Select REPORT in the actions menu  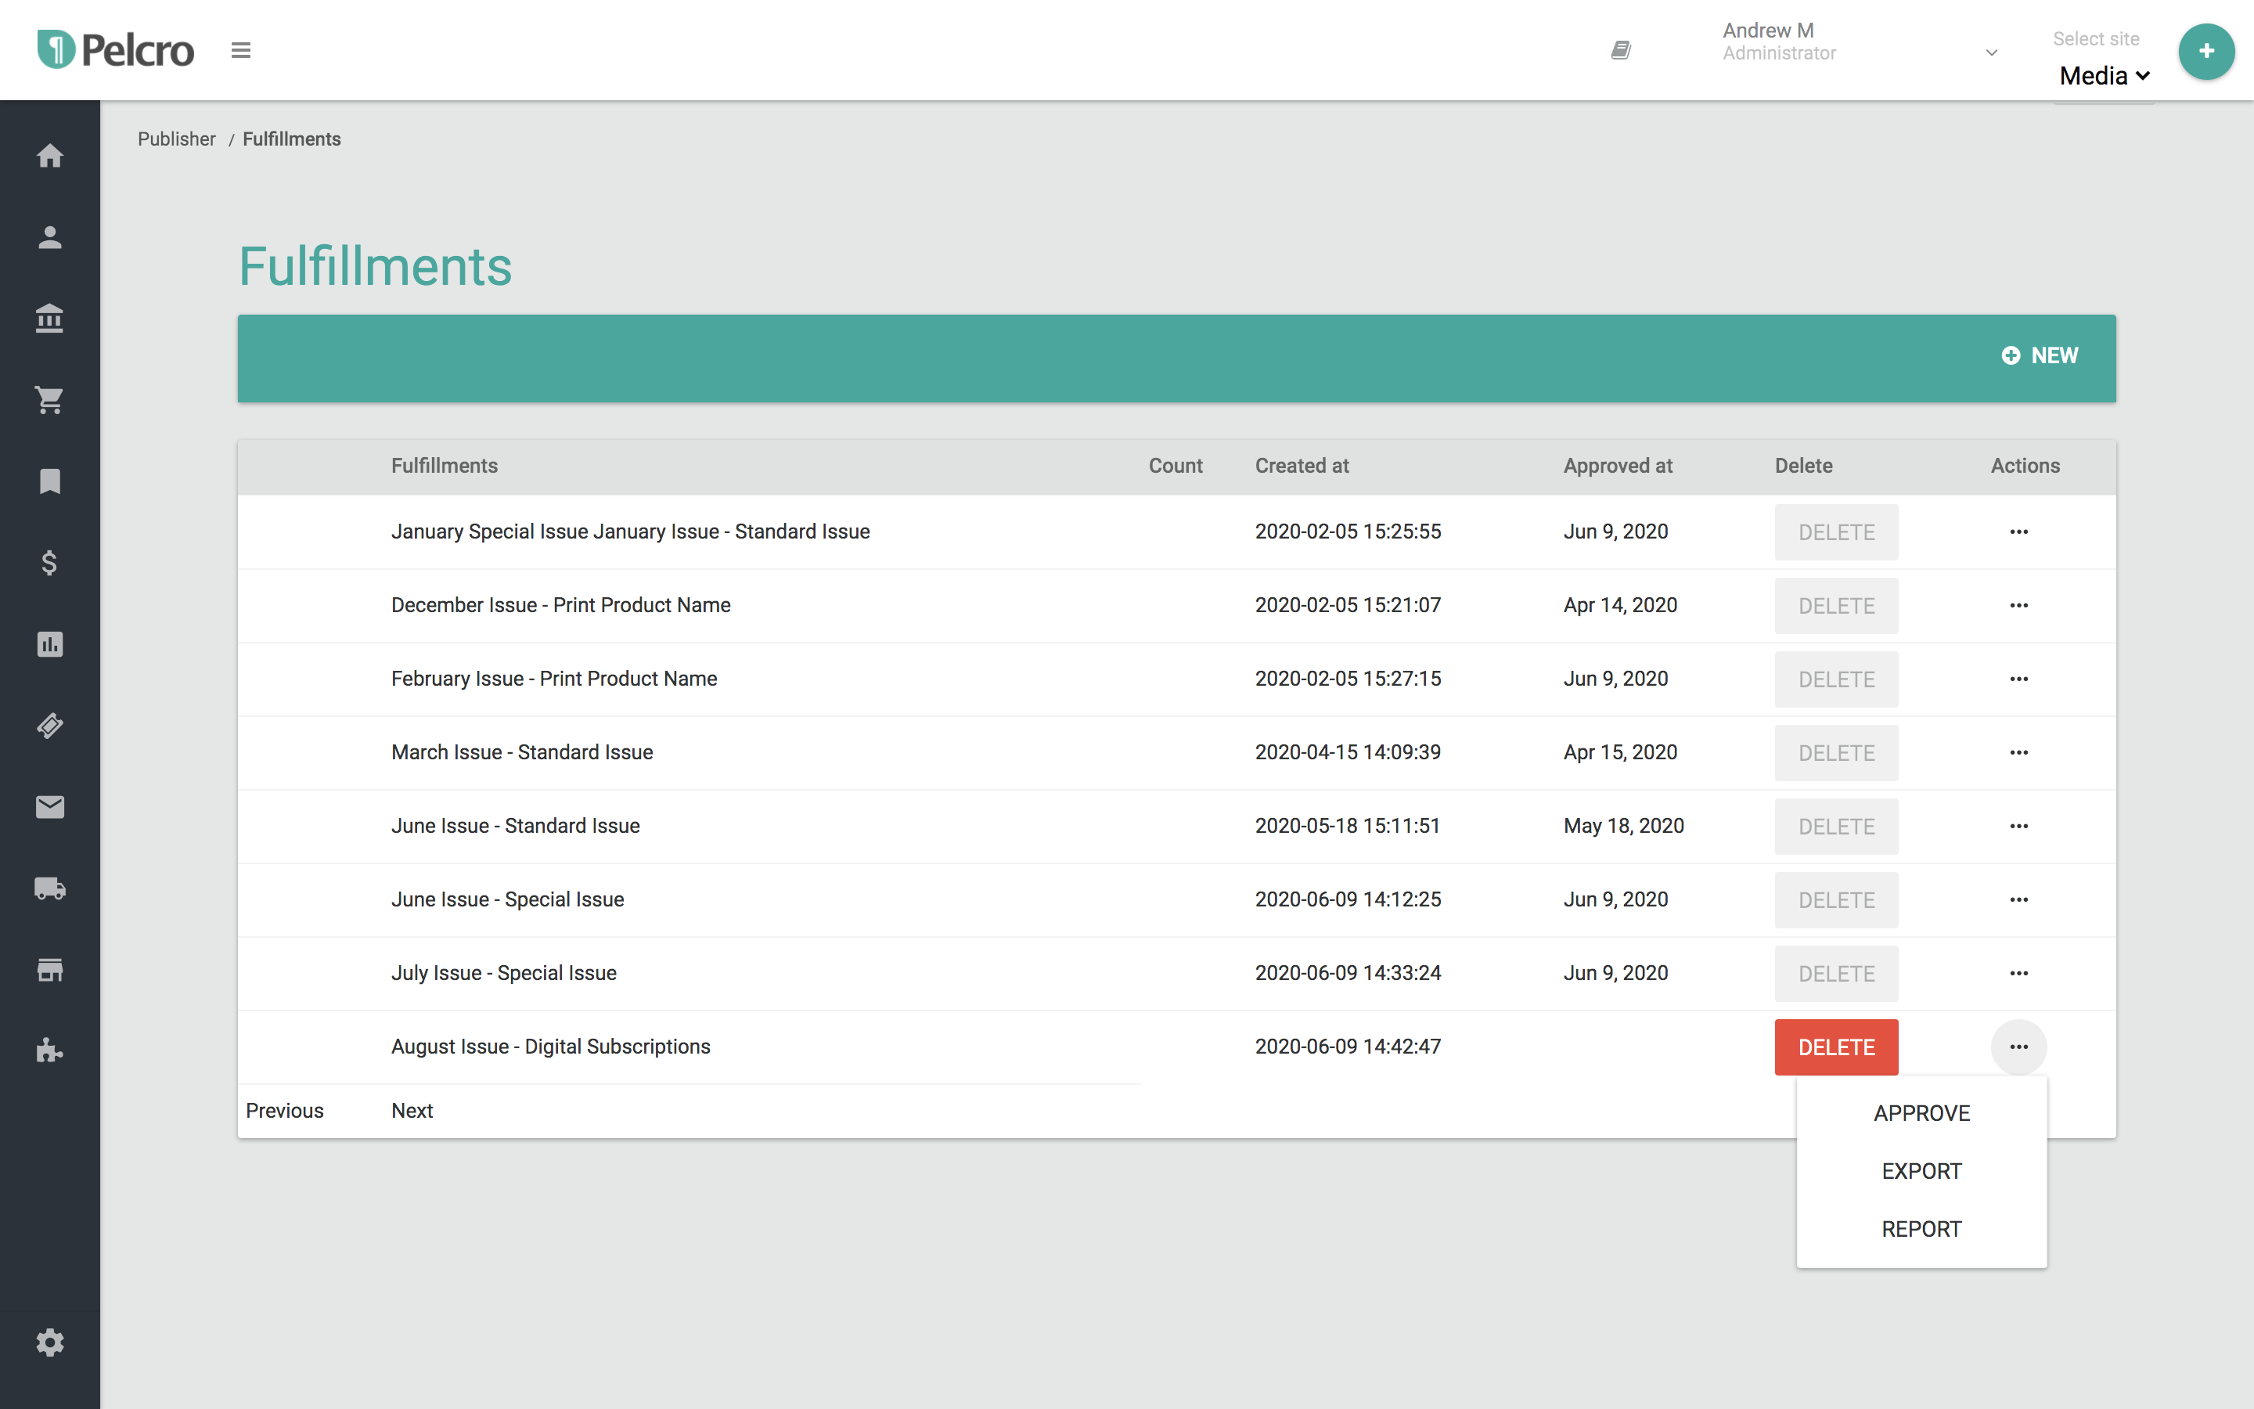1921,1229
